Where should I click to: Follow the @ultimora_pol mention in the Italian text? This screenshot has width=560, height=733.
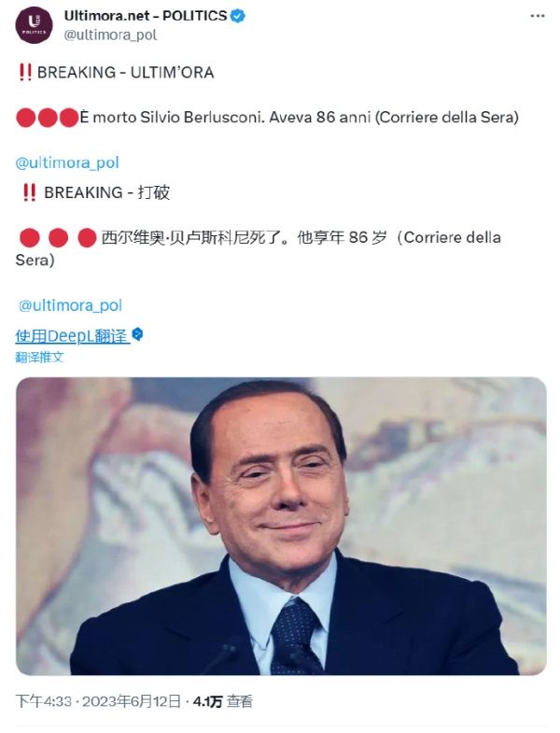click(67, 162)
